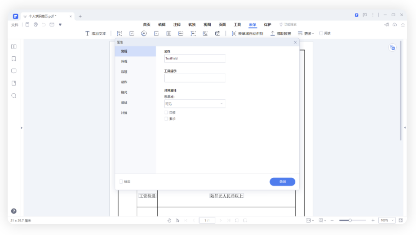Image resolution: width=416 pixels, height=235 pixels.
Task: Click the zoom in plus icon
Action: (x=373, y=221)
